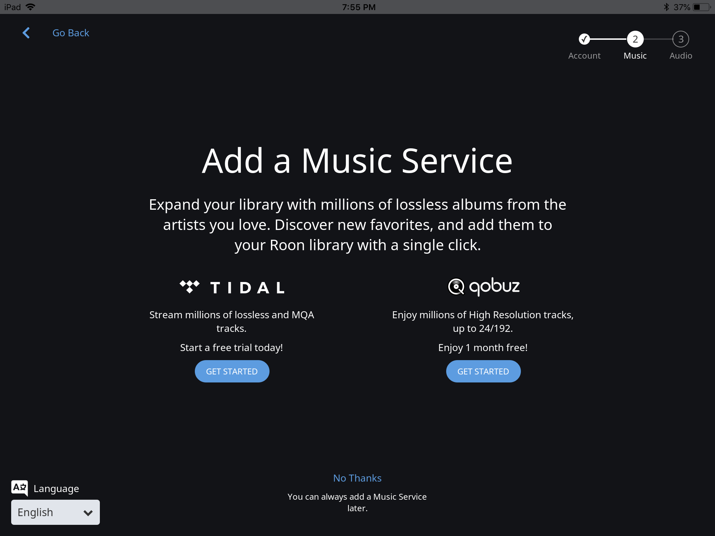
Task: Click the 'Expand your library' description paragraph
Action: coord(357,225)
